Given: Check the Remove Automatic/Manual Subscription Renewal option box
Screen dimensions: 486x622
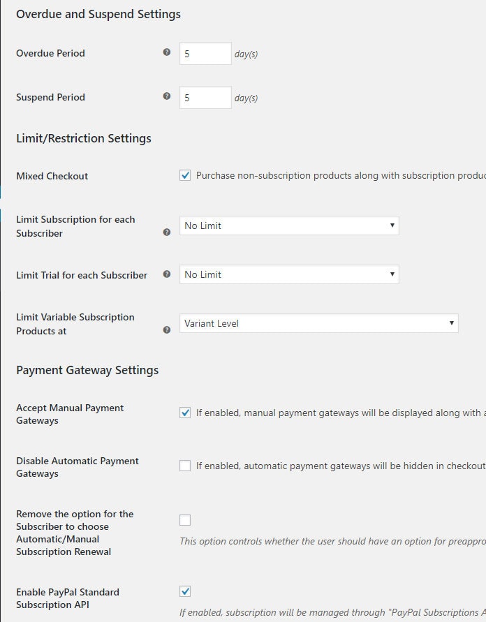Looking at the screenshot, I should pos(185,520).
